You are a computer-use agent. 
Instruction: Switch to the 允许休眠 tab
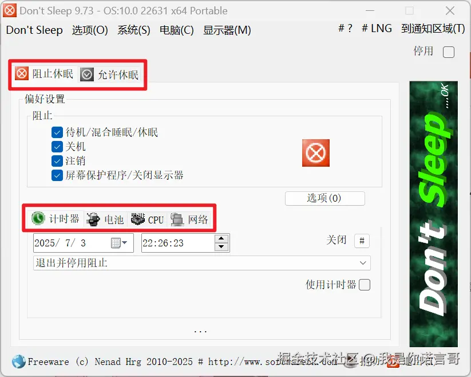point(110,74)
